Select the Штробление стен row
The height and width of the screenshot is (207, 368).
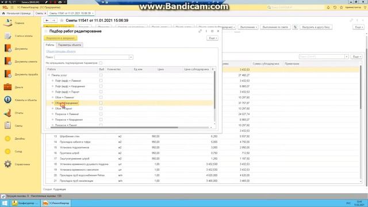[x=202, y=136]
